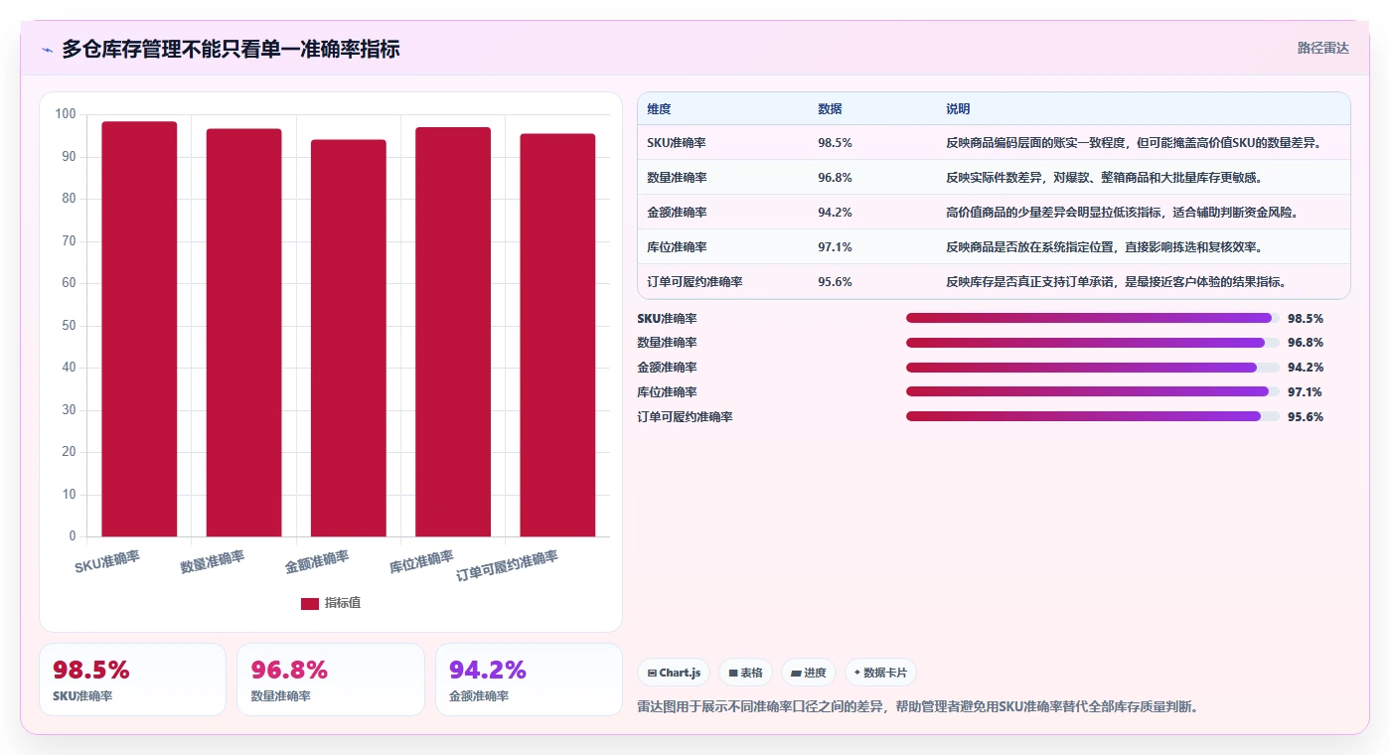Click the description starting 反映商品编码层面
This screenshot has width=1390, height=755.
pyautogui.click(x=1134, y=143)
